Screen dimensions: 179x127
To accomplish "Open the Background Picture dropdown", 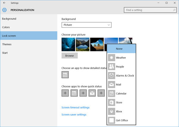I will [x=87, y=25].
